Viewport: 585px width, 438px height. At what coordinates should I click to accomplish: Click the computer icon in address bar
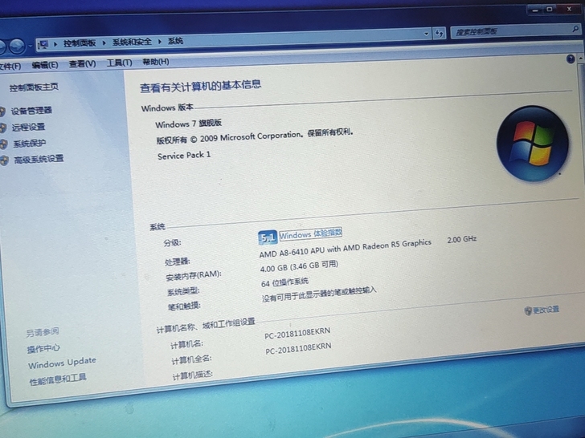tap(43, 45)
